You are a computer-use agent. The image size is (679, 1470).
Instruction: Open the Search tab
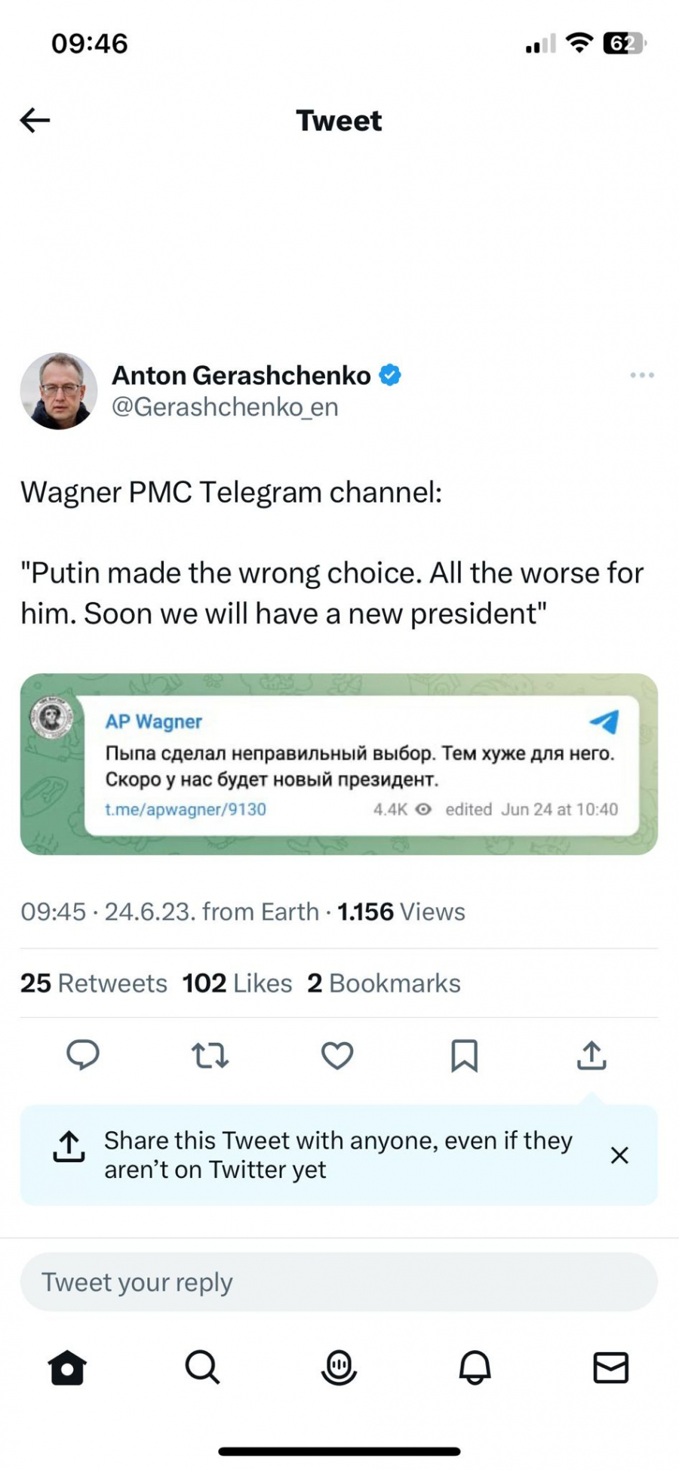[202, 1367]
